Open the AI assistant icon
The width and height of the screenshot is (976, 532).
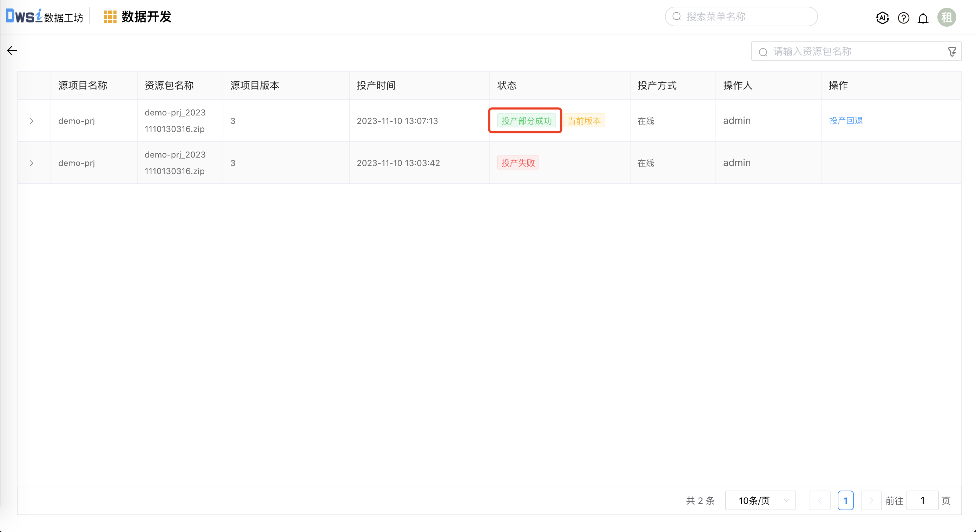tap(882, 18)
